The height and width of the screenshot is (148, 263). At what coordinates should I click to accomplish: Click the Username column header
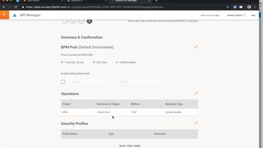pyautogui.click(x=175, y=134)
